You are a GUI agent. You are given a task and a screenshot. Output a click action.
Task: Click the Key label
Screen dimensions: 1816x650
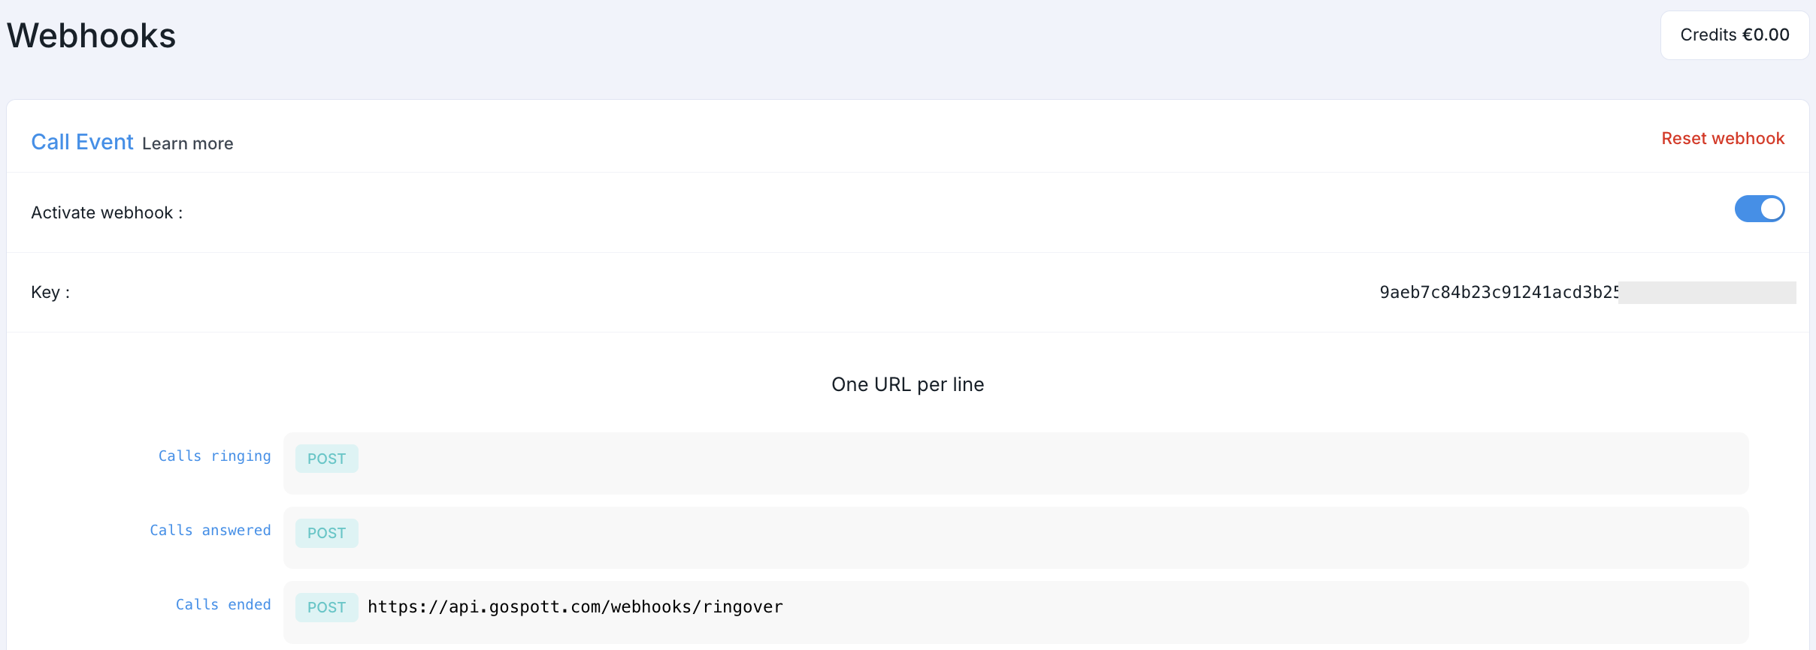[50, 293]
